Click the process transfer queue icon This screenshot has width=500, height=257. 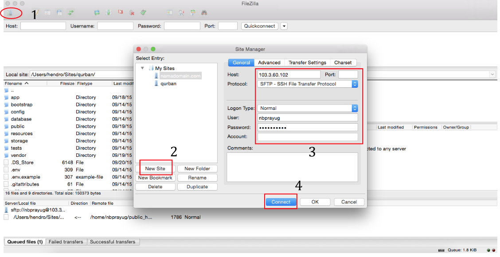point(108,13)
